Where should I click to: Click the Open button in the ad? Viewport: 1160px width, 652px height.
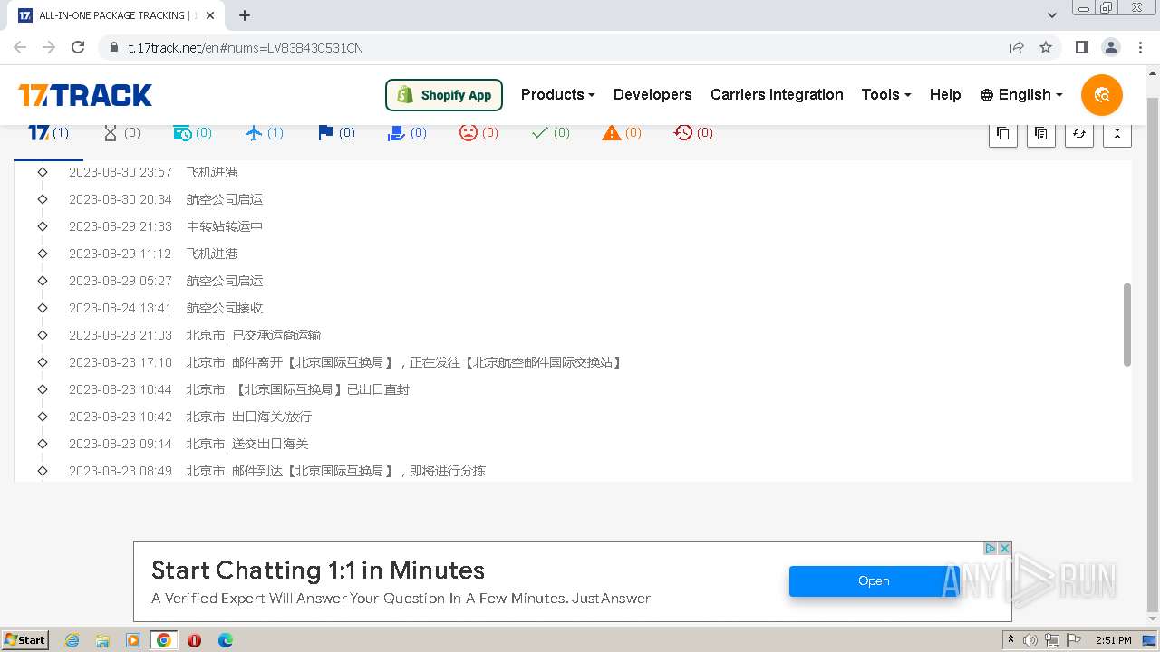coord(874,581)
